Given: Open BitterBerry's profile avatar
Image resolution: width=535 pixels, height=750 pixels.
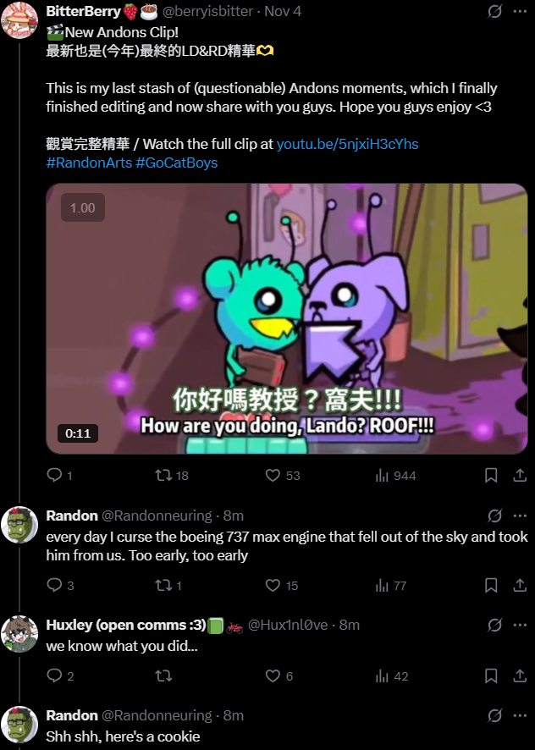Looking at the screenshot, I should coord(19,20).
